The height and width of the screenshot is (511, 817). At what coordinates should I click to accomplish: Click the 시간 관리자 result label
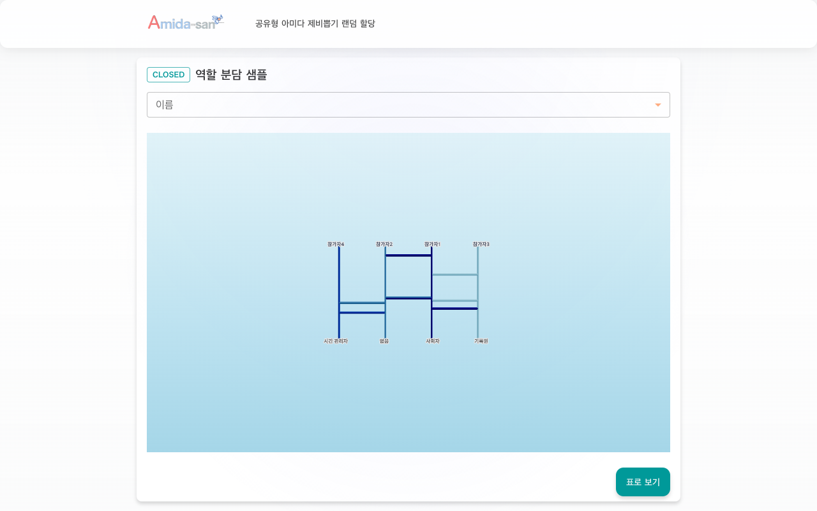coord(336,341)
